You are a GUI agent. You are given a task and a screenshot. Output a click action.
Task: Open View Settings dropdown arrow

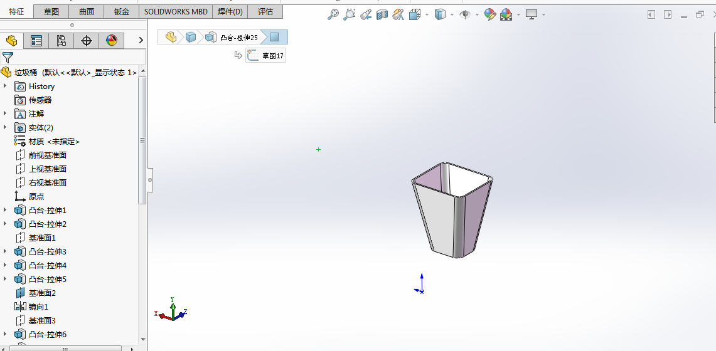click(543, 14)
